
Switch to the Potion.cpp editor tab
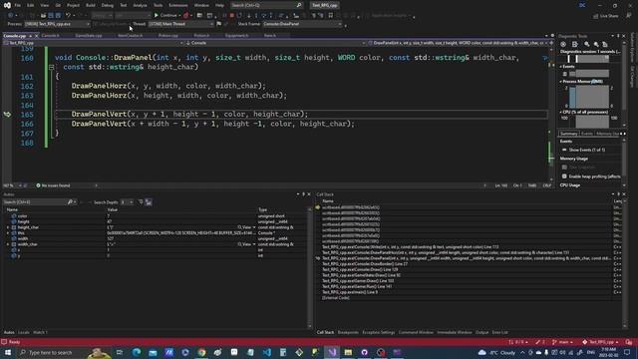(168, 36)
